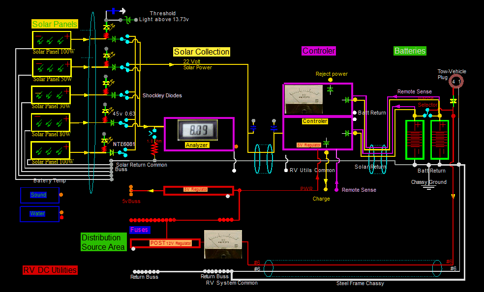
Task: Click the Solar Panel 50W symbol
Action: [x=51, y=68]
